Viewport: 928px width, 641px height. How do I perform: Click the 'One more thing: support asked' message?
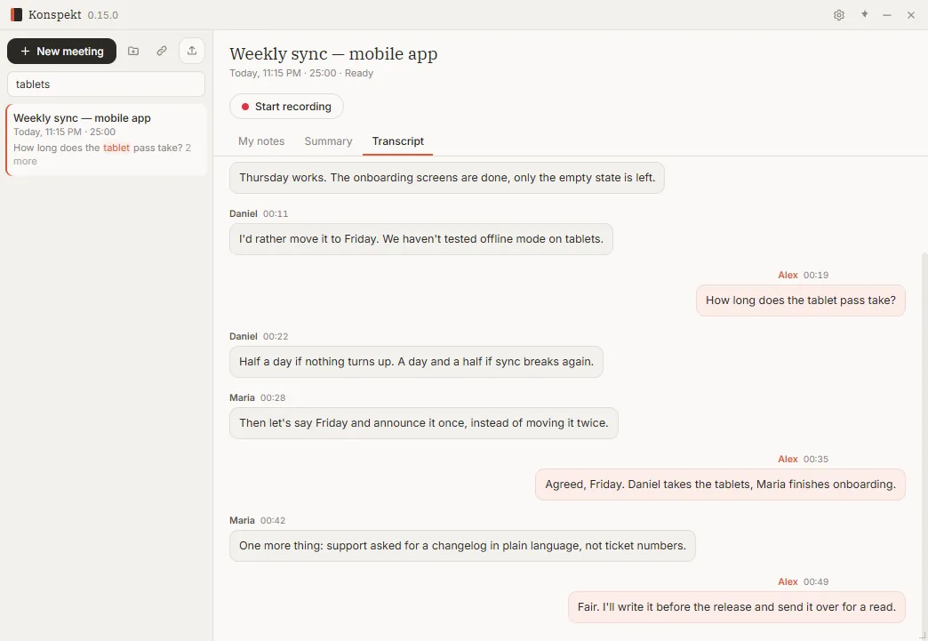pyautogui.click(x=462, y=546)
